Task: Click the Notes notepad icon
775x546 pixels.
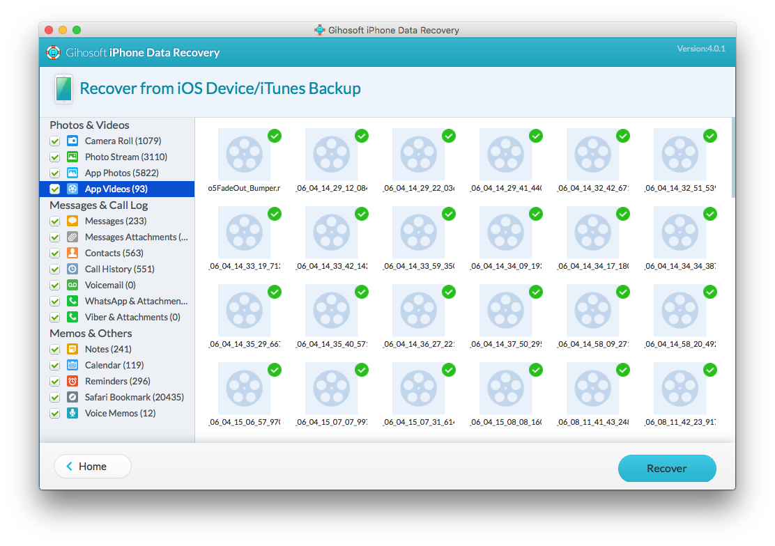Action: [x=72, y=349]
